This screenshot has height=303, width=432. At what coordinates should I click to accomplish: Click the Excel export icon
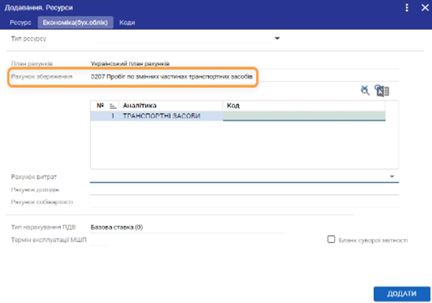pos(383,91)
